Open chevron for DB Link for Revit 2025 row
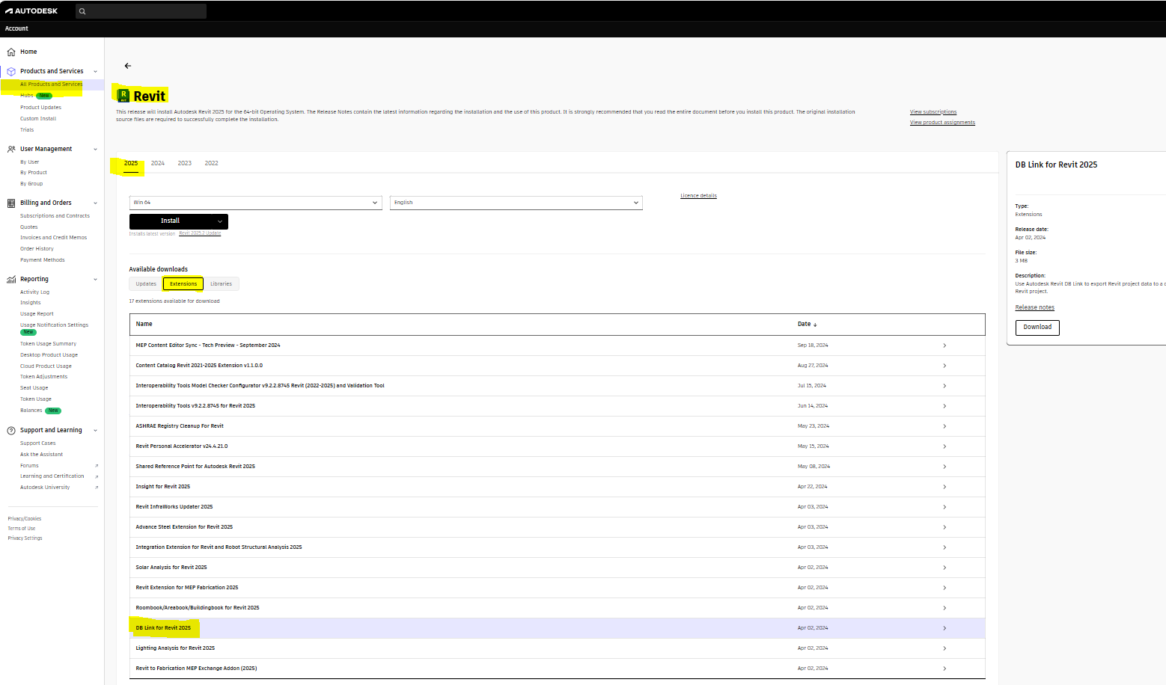This screenshot has height=685, width=1166. (944, 628)
